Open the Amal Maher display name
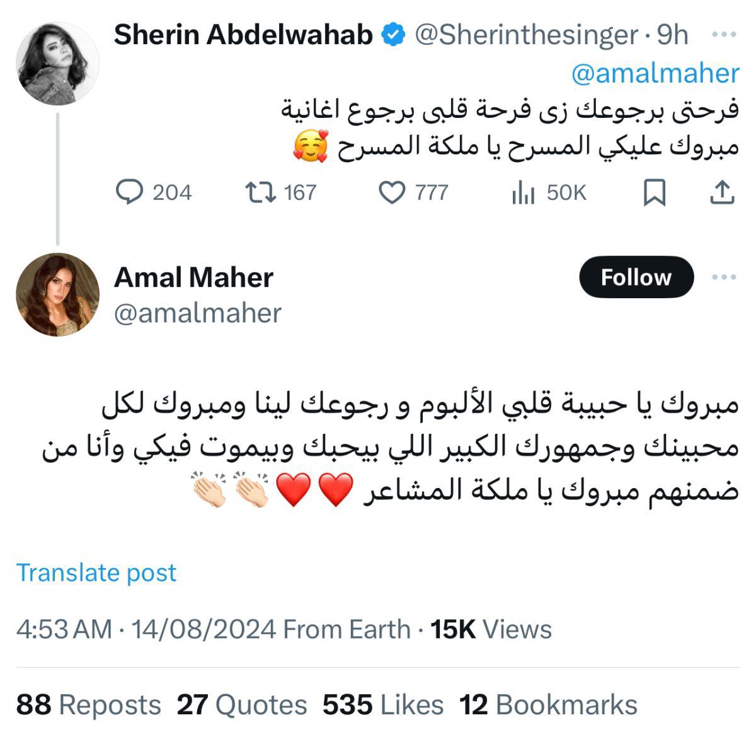 tap(193, 277)
